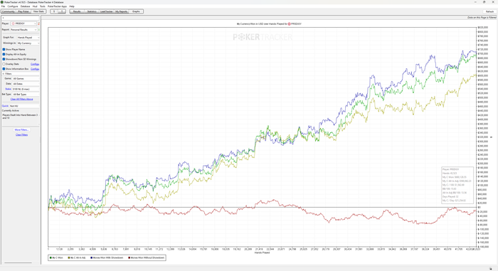Click the Clear Filters link
The image size is (498, 271).
click(21, 134)
